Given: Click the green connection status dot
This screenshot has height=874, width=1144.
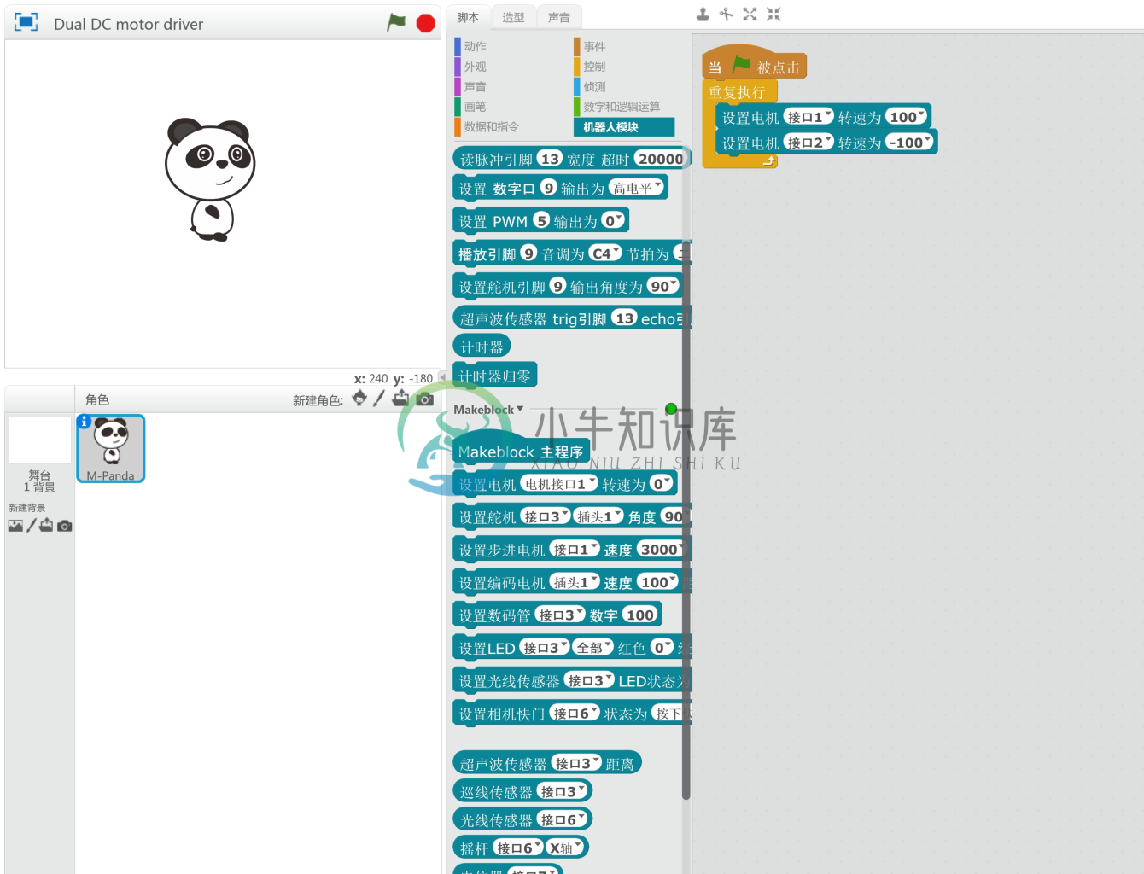Looking at the screenshot, I should [671, 409].
